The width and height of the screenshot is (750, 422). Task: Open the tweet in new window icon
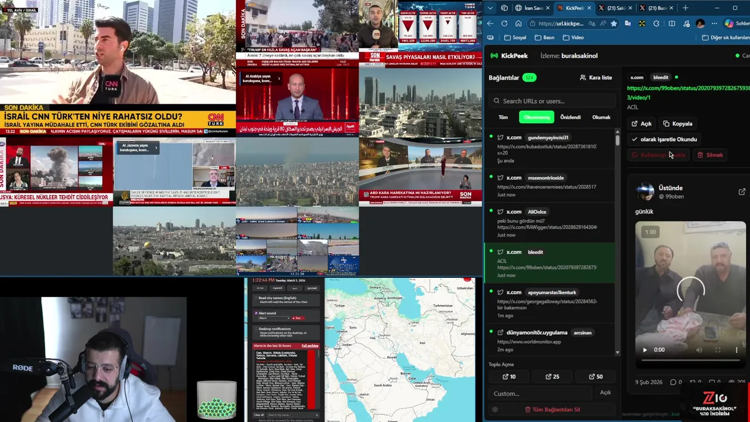click(x=742, y=192)
